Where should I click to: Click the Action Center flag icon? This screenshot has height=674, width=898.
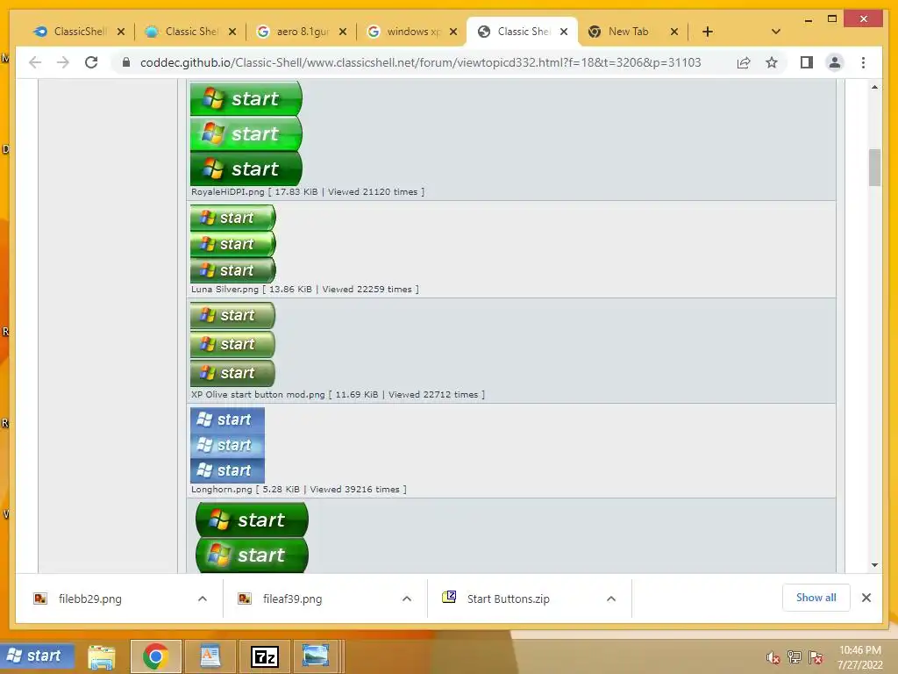pos(816,657)
